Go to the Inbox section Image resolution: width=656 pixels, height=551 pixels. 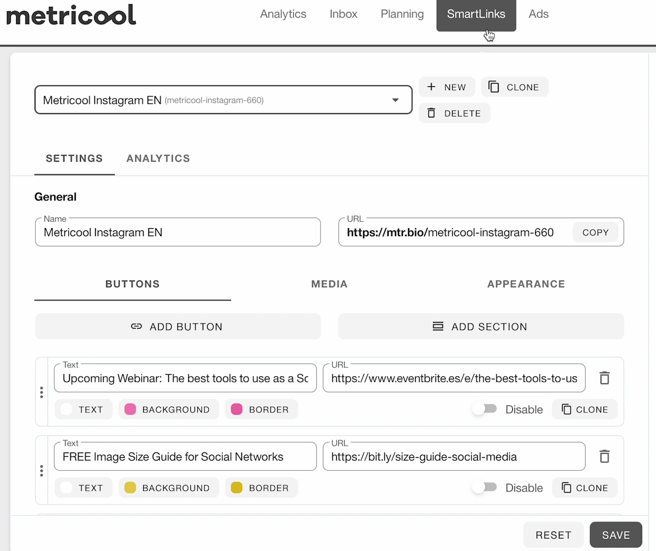click(x=343, y=14)
